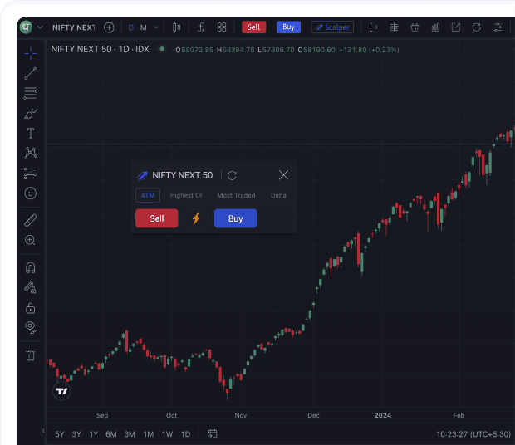
Task: Select the 6M time range
Action: [111, 434]
